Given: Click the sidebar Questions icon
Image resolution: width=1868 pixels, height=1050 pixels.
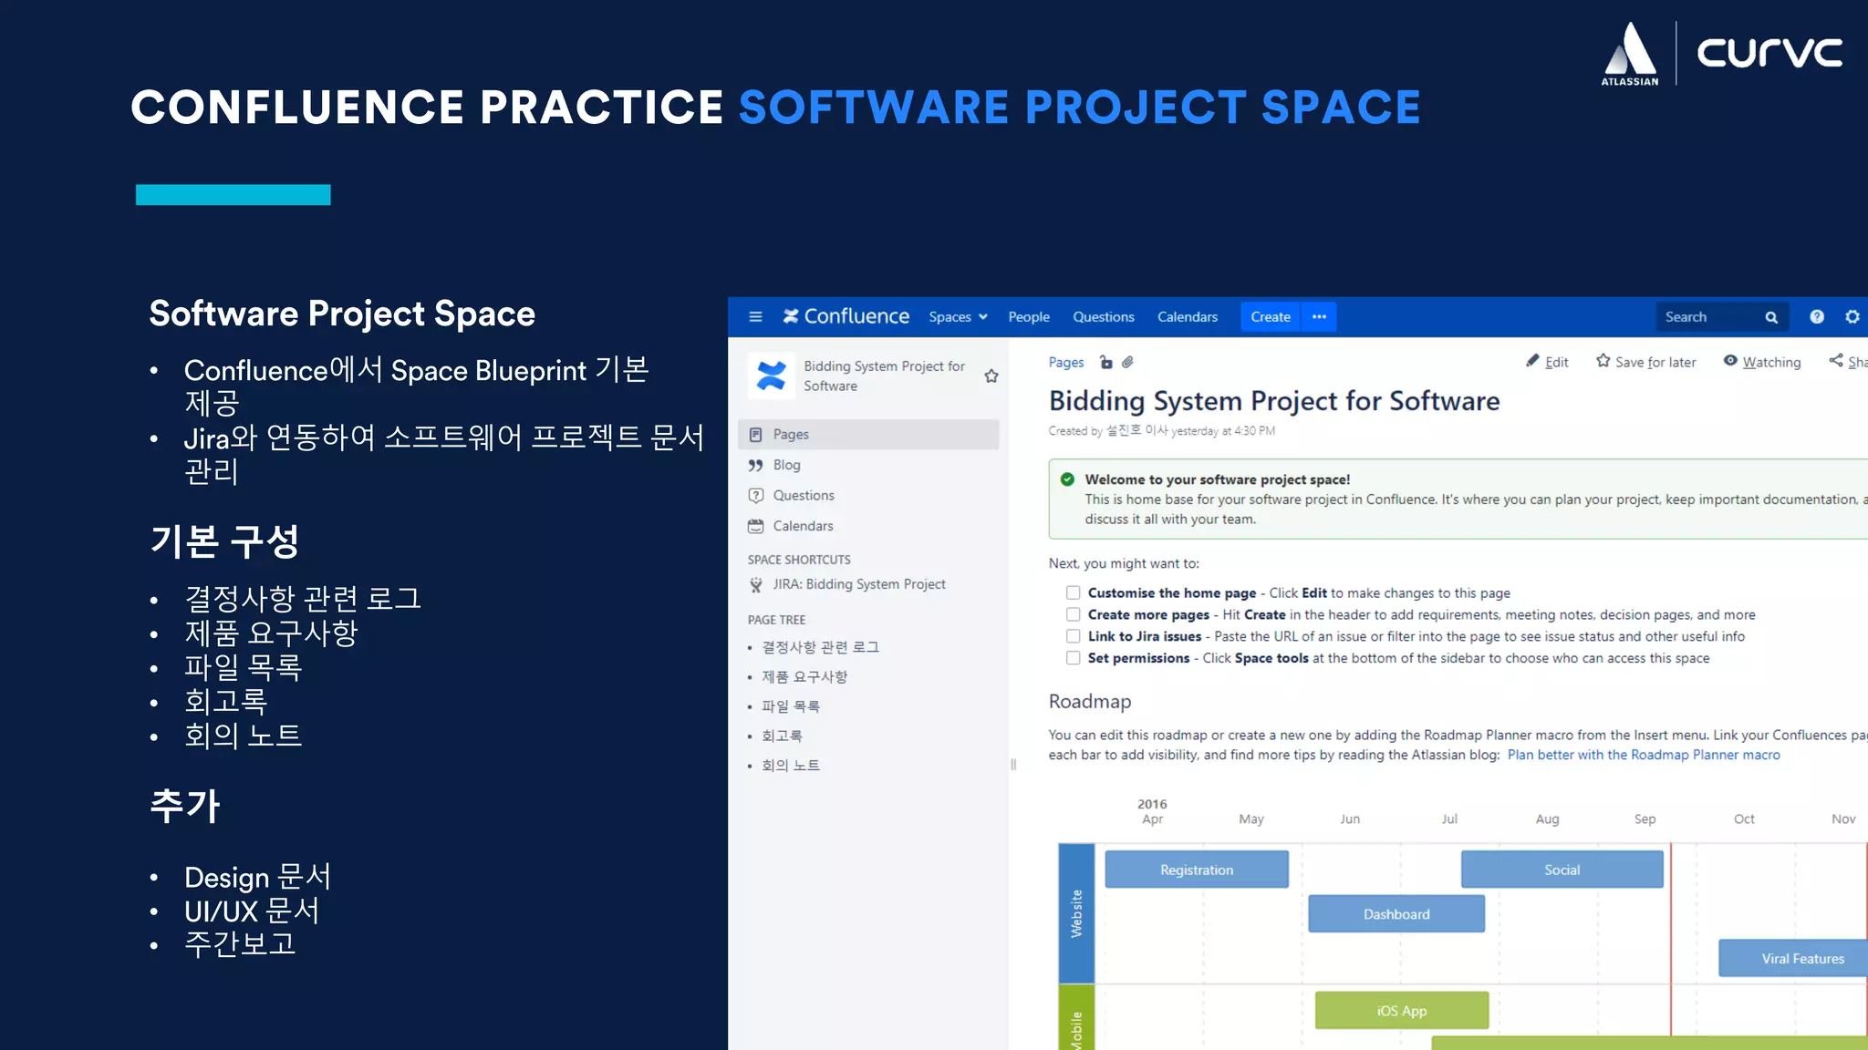Looking at the screenshot, I should [x=755, y=495].
